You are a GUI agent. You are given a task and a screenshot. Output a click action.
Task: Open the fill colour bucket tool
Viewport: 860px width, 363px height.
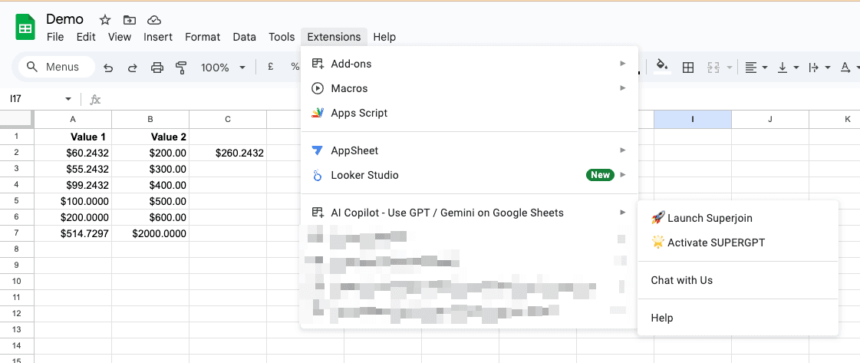point(663,67)
